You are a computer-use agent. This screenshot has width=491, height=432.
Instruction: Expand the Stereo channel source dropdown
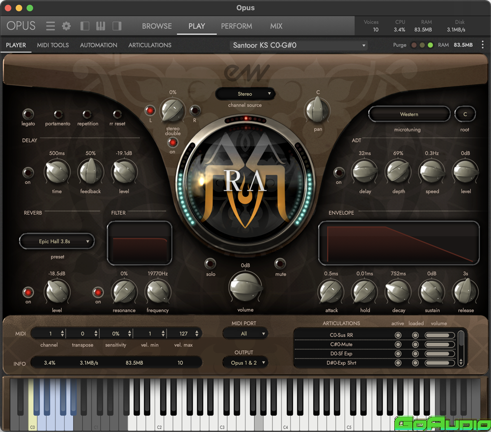245,94
